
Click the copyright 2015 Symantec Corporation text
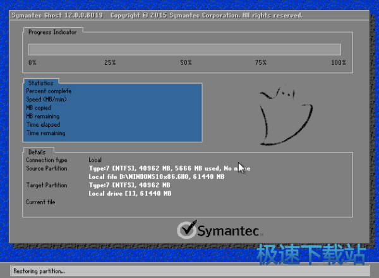pos(207,15)
